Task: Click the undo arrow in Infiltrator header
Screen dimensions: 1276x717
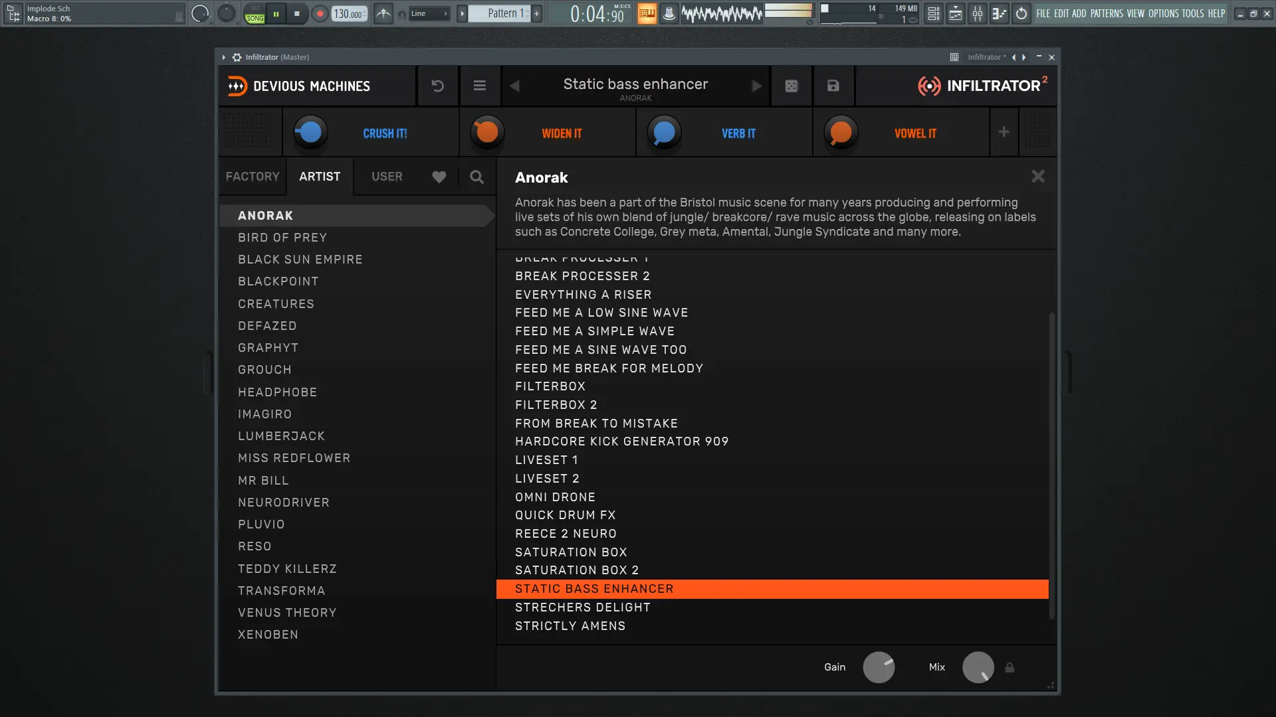Action: [437, 86]
